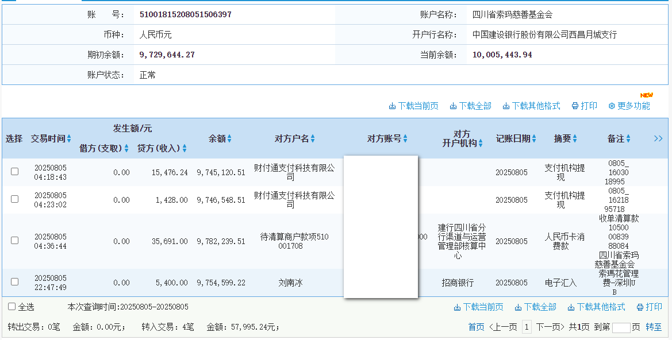Sort by 对方开户机构 column arrows
Screen dimensions: 672x340
point(481,144)
